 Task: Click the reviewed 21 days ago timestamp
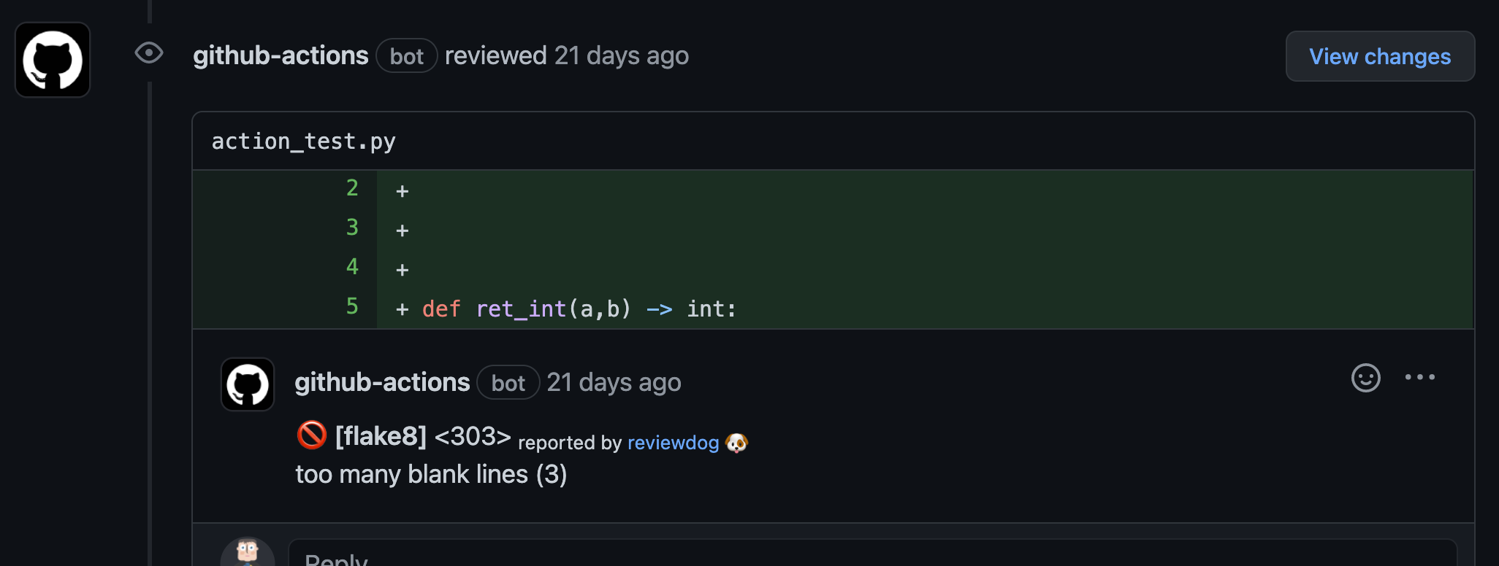(x=622, y=55)
